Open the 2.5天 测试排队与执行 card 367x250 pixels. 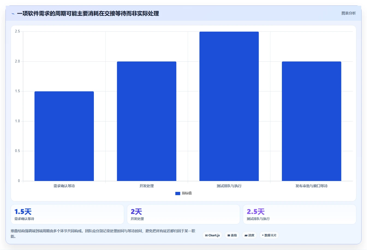click(x=300, y=214)
